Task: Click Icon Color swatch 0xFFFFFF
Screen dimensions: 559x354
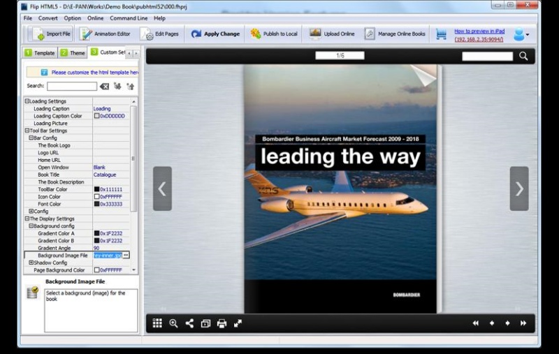Action: tap(96, 197)
